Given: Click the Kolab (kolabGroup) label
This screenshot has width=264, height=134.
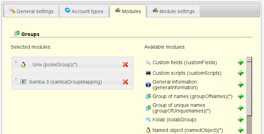Looking at the screenshot, I should [174, 120].
